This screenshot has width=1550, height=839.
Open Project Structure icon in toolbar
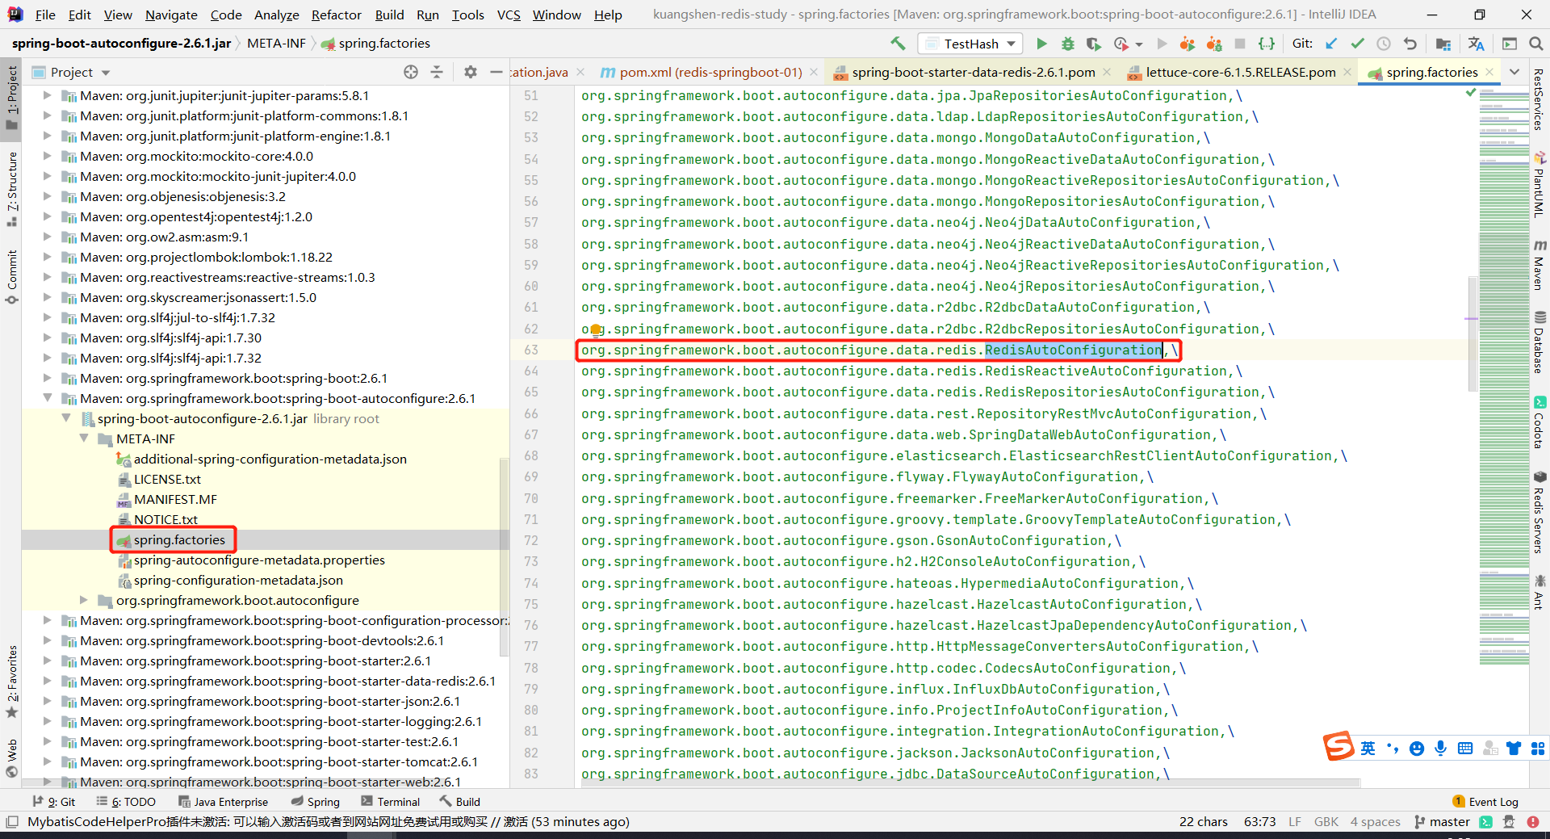[1443, 44]
